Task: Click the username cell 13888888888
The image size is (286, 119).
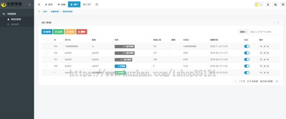Action: click(x=71, y=46)
